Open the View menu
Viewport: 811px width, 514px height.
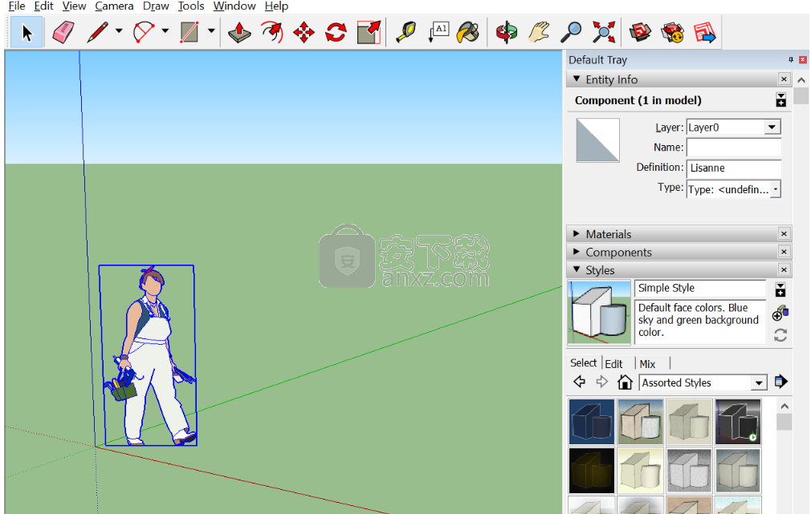point(74,6)
